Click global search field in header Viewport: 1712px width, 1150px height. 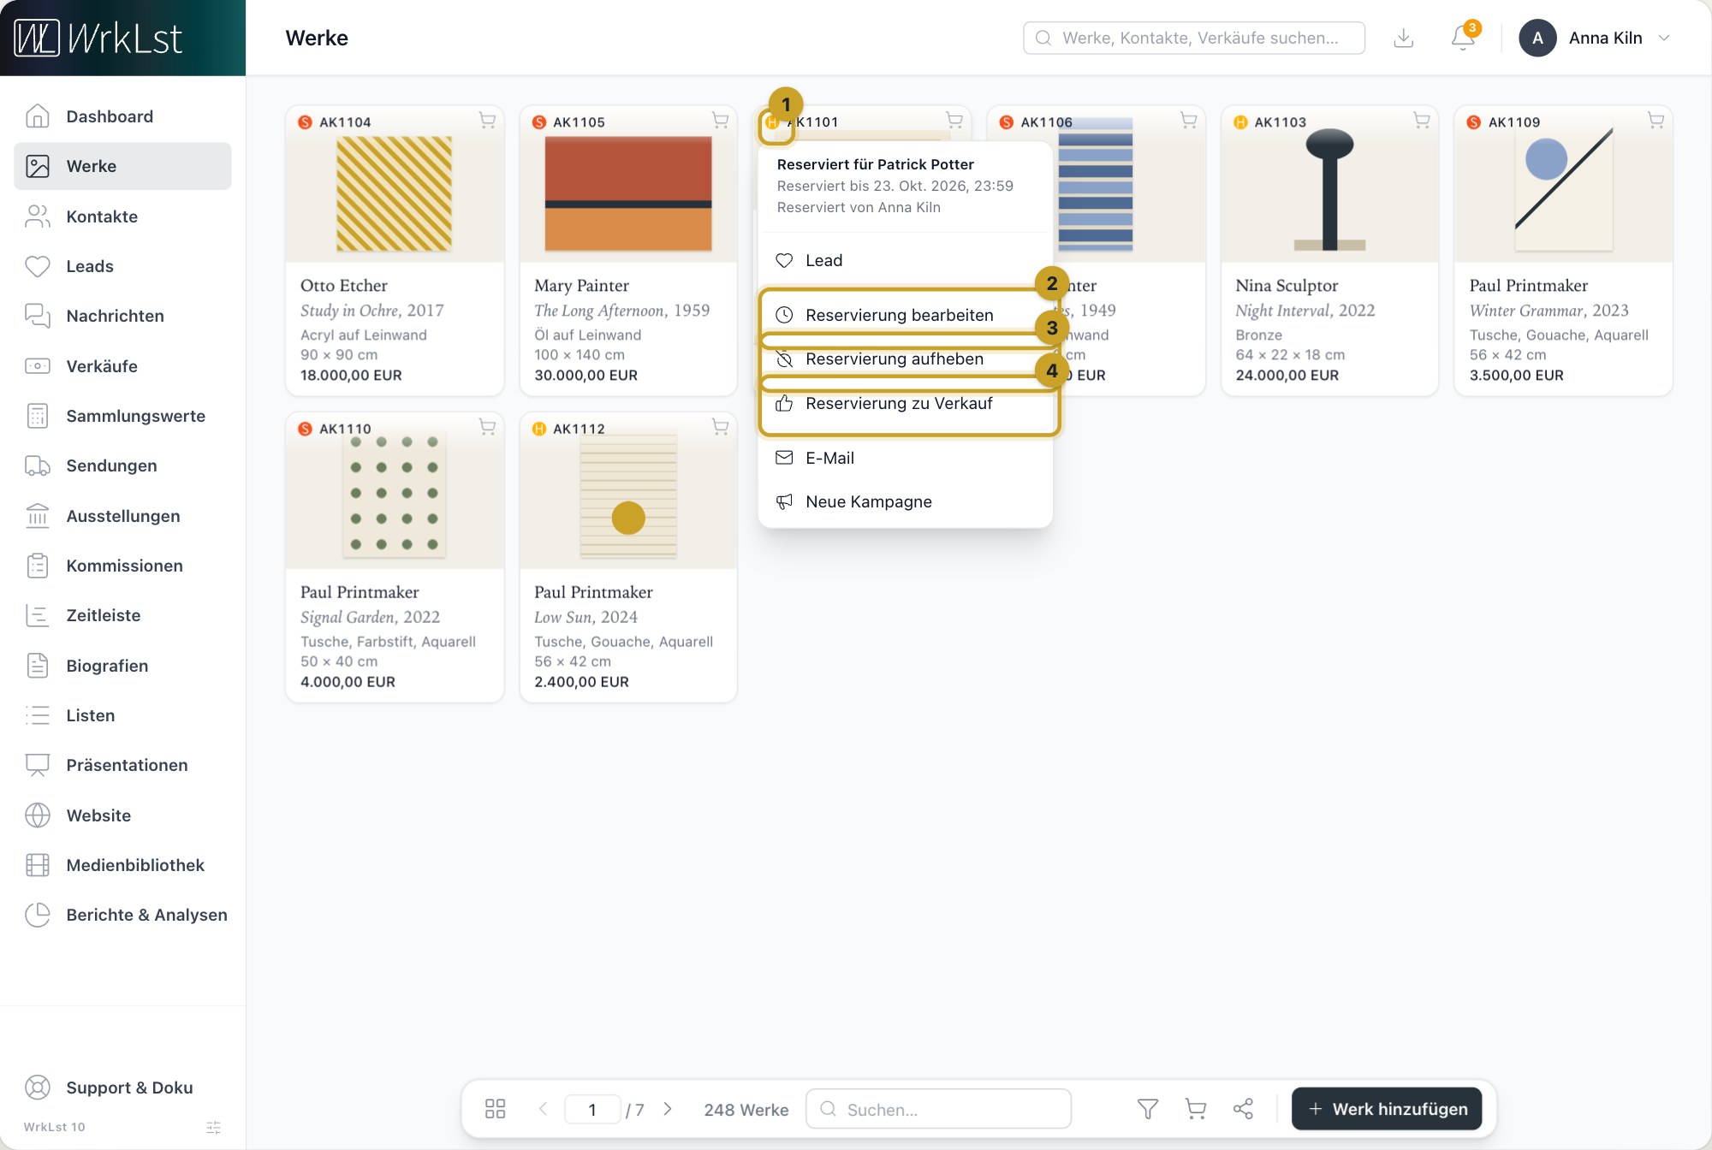pyautogui.click(x=1194, y=39)
